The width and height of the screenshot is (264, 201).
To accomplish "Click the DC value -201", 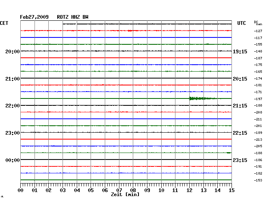I will pos(258,126).
